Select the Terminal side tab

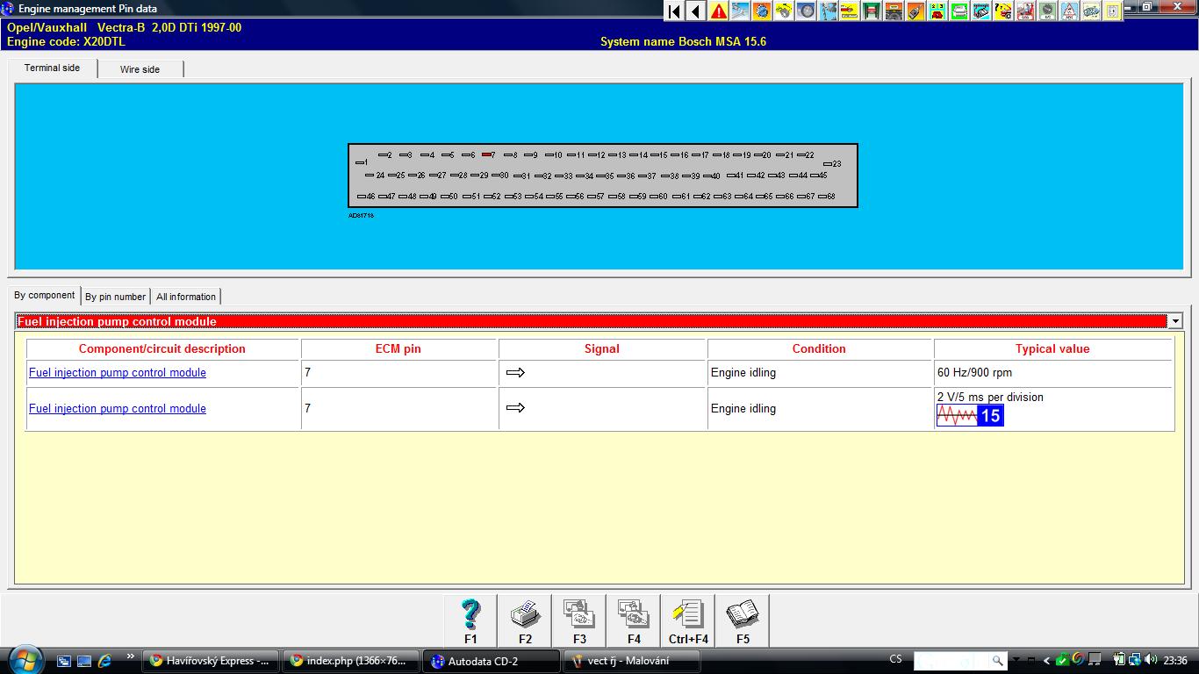point(52,68)
